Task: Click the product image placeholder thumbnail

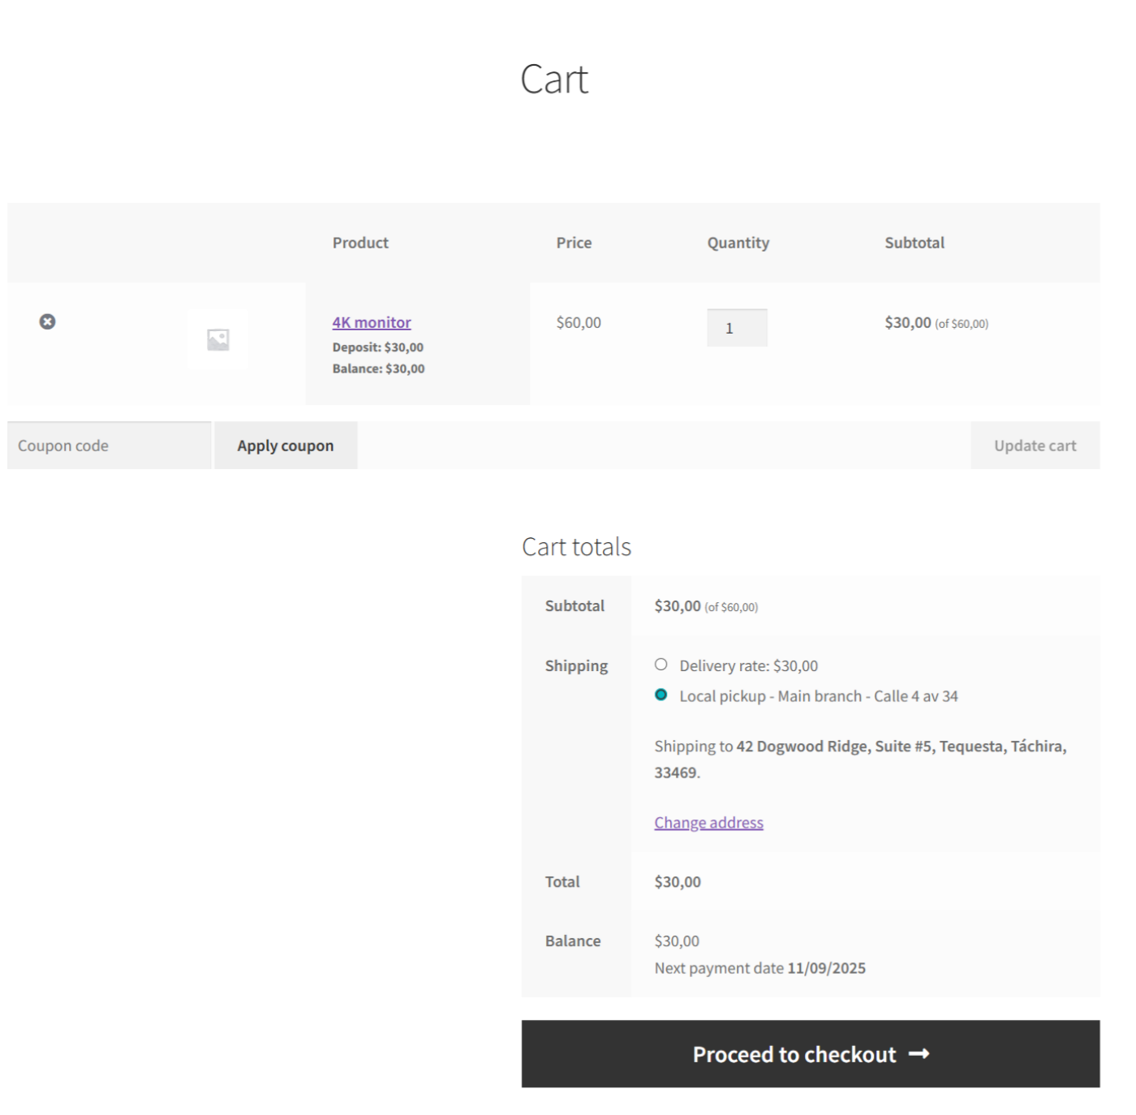Action: (x=217, y=339)
